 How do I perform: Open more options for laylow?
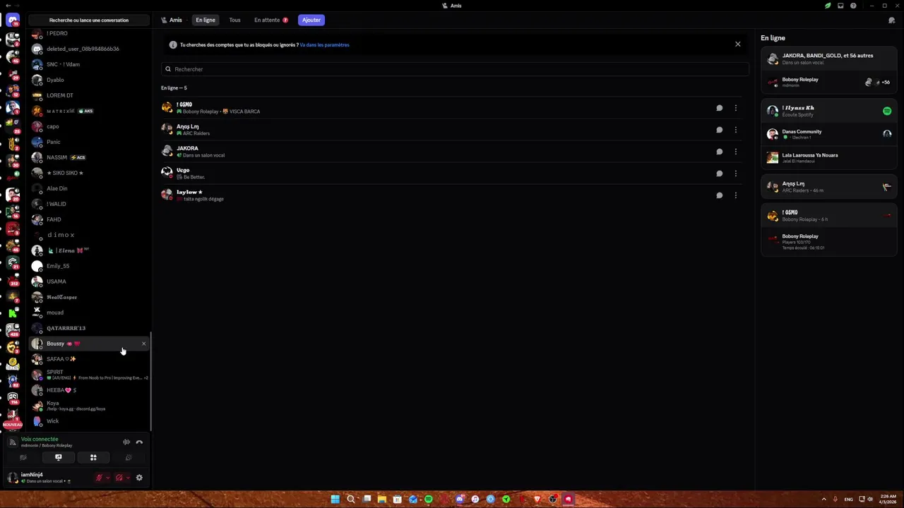point(735,195)
